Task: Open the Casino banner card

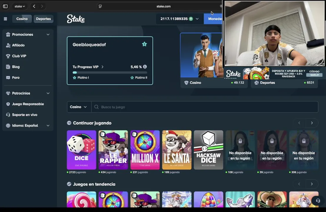Action: (202, 60)
